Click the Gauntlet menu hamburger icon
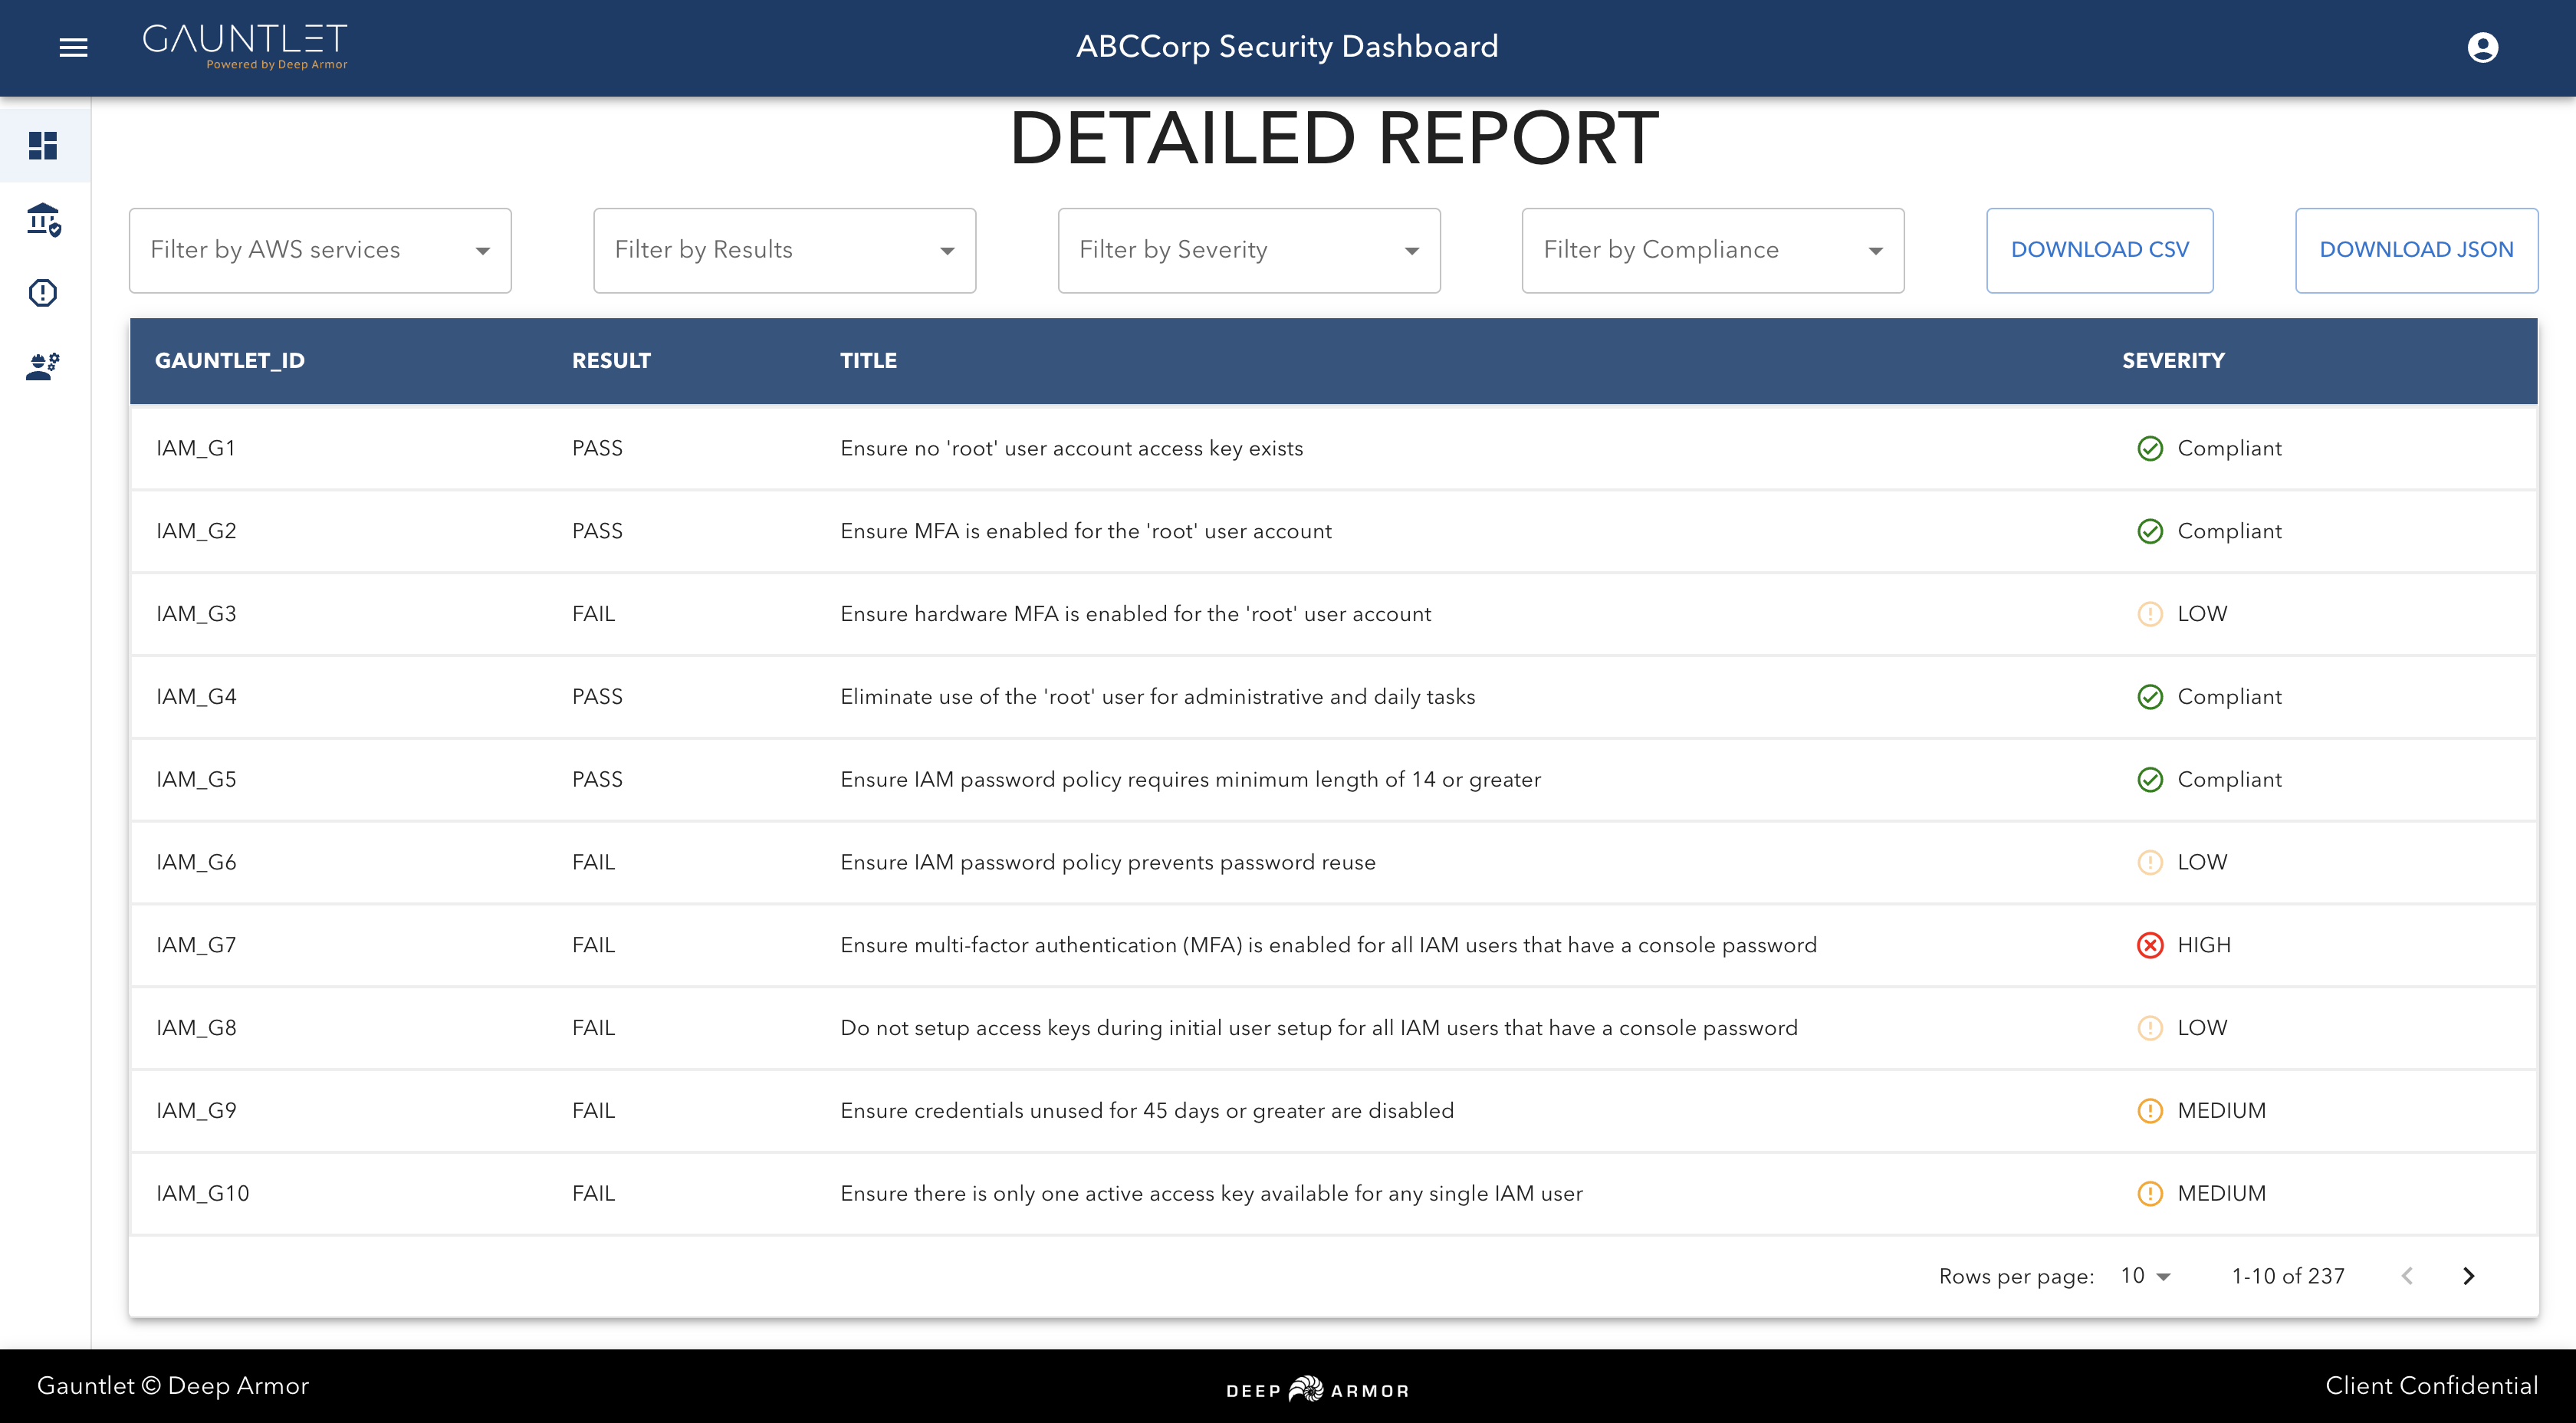This screenshot has height=1423, width=2576. 72,48
